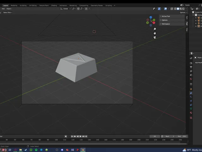Open Select Box tool dropdown
The height and width of the screenshot is (152, 202).
pos(8,13)
